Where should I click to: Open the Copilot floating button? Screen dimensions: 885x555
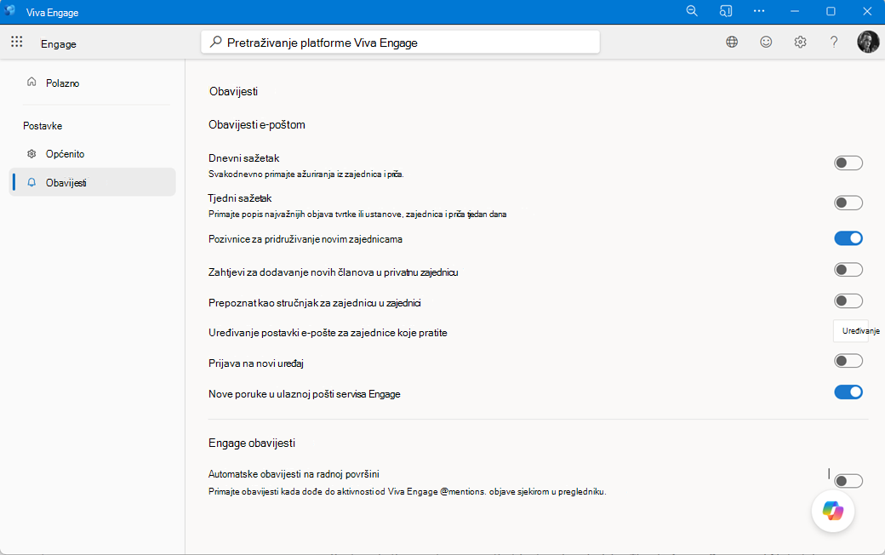[x=832, y=511]
